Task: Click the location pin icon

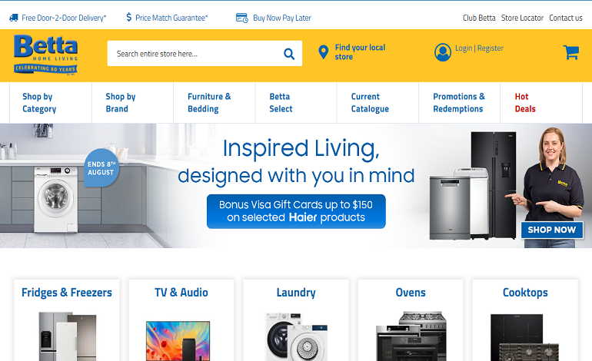Action: 323,52
